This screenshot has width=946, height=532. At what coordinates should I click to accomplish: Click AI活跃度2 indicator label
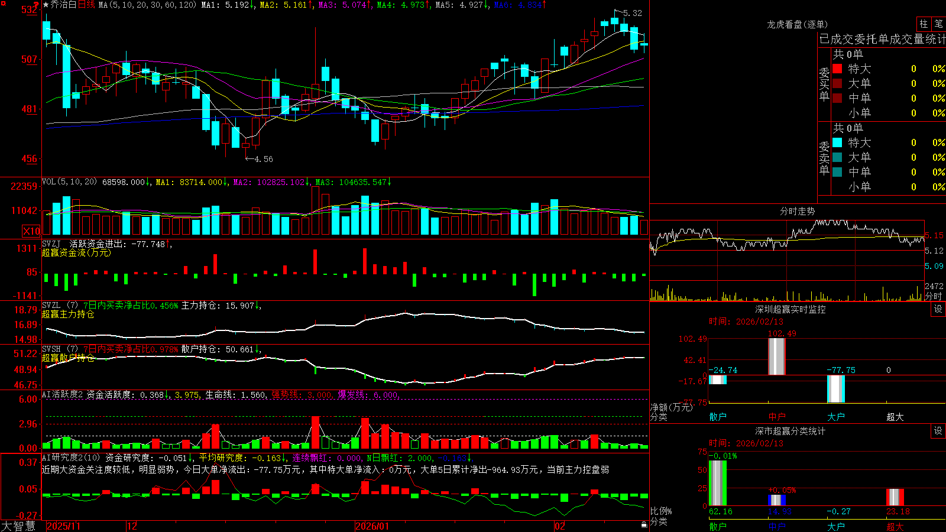62,394
